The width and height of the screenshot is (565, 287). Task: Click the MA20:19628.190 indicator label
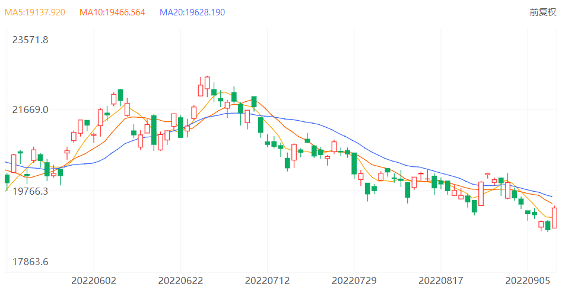[192, 12]
